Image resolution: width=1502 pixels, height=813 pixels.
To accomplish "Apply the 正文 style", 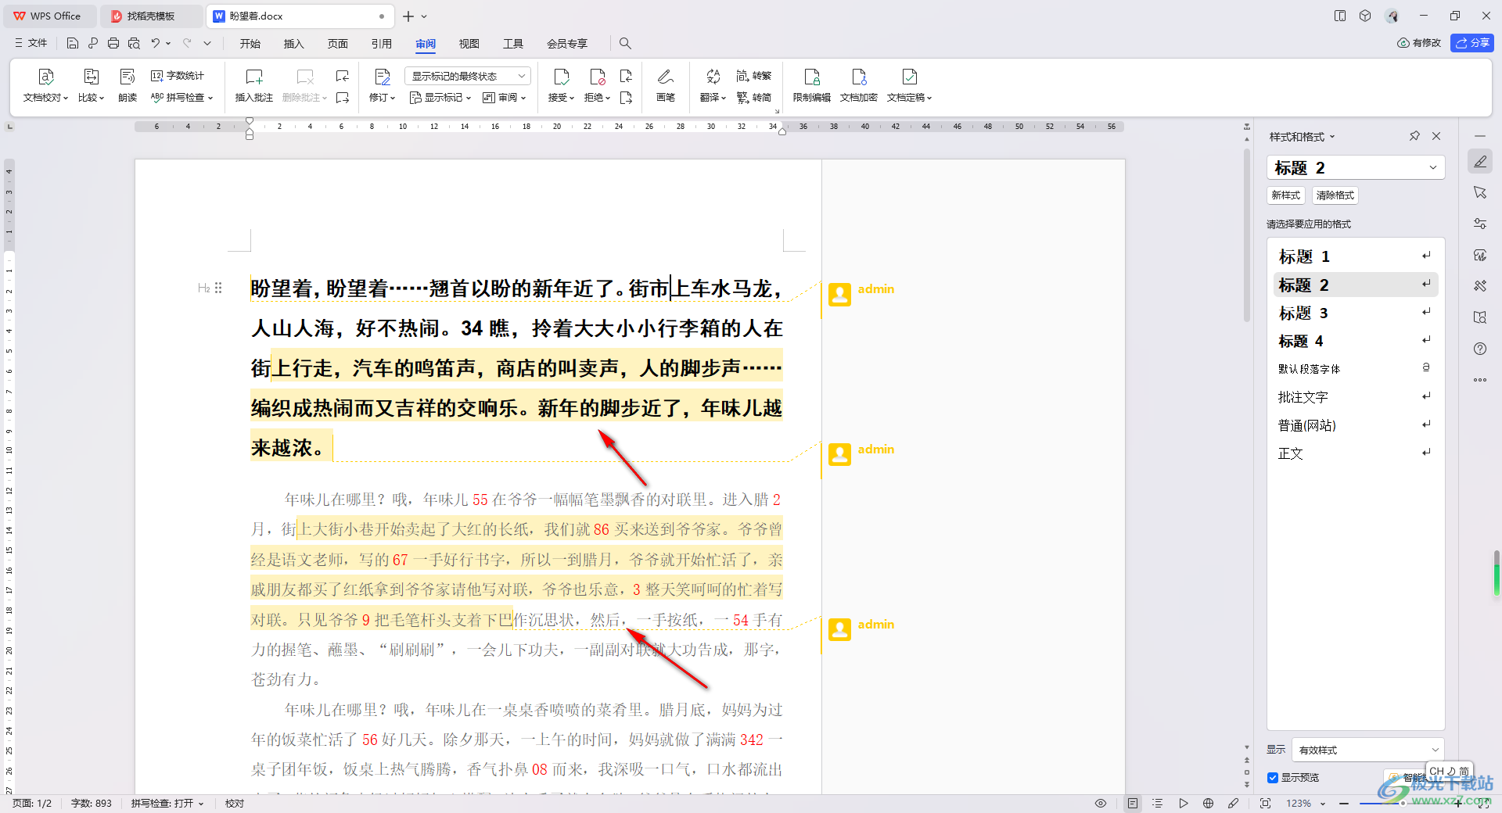I will point(1356,453).
